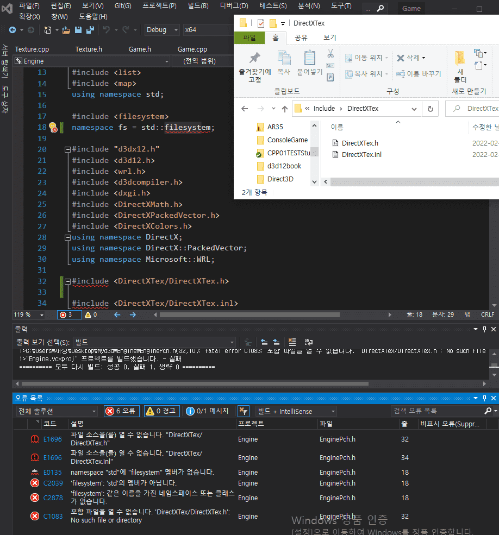This screenshot has width=499, height=535.
Task: Click the Save All toolbar icon
Action: [x=90, y=30]
